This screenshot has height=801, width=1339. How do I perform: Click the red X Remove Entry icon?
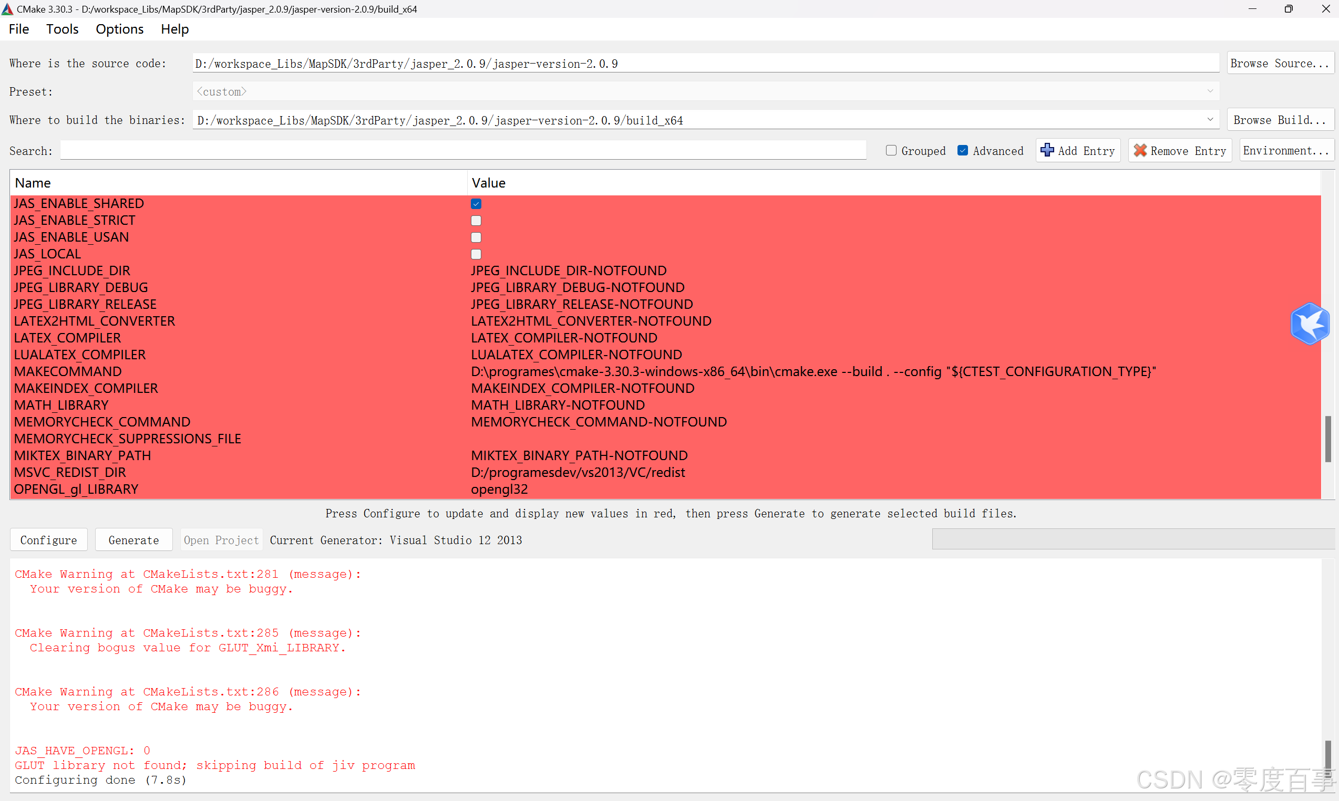1140,150
